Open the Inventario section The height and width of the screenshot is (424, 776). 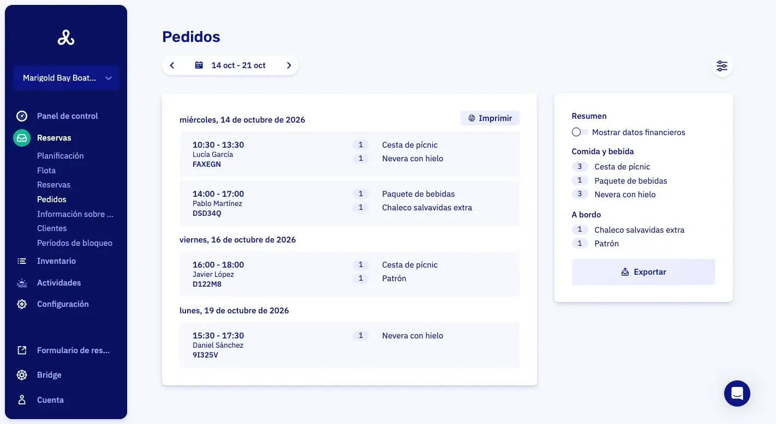point(56,261)
